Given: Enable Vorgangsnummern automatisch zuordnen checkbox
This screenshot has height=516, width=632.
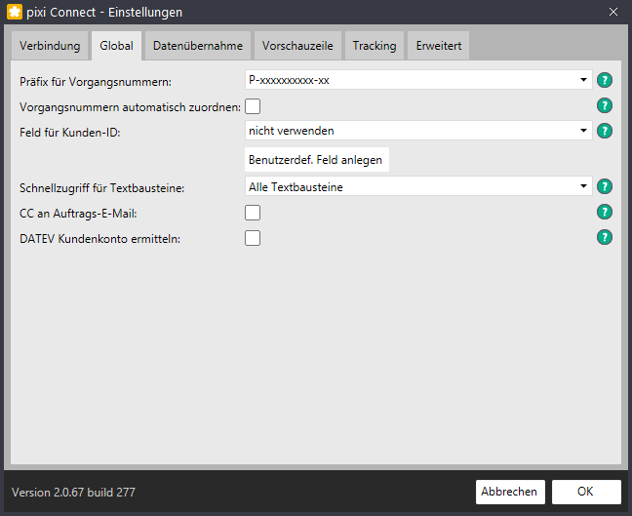Looking at the screenshot, I should 253,107.
